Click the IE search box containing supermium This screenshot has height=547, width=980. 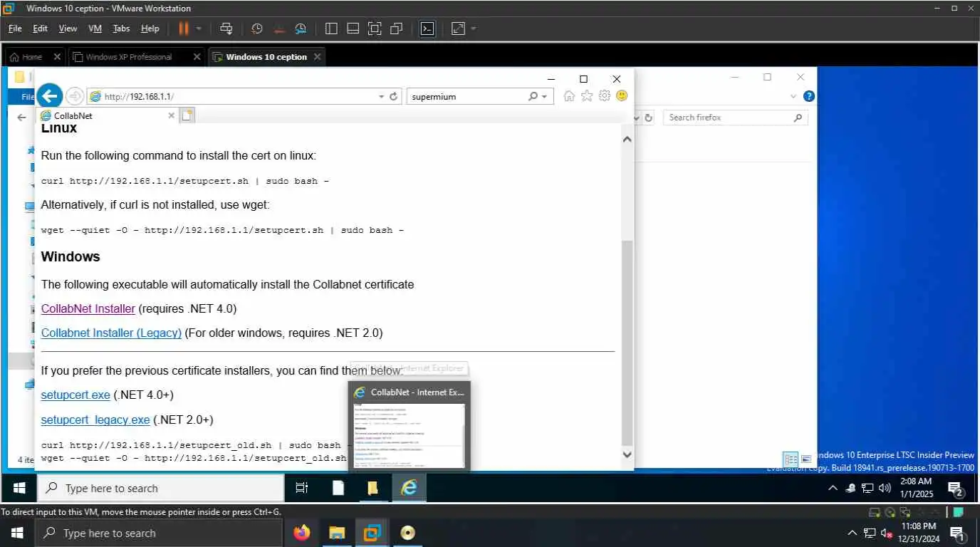466,96
